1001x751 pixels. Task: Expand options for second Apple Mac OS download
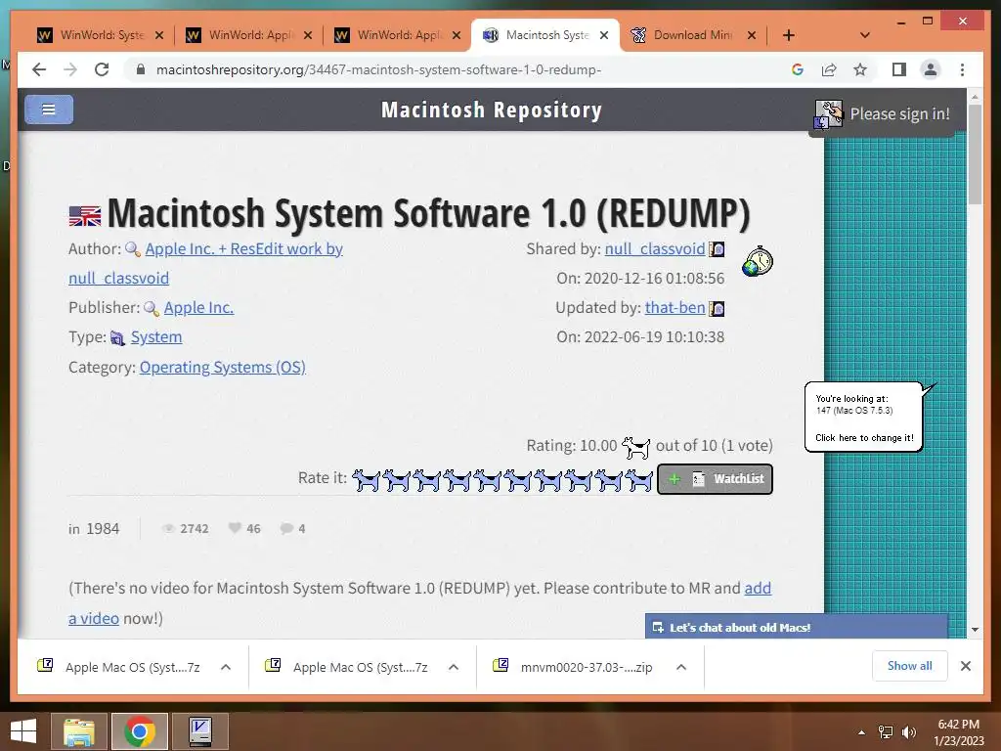[x=454, y=667]
